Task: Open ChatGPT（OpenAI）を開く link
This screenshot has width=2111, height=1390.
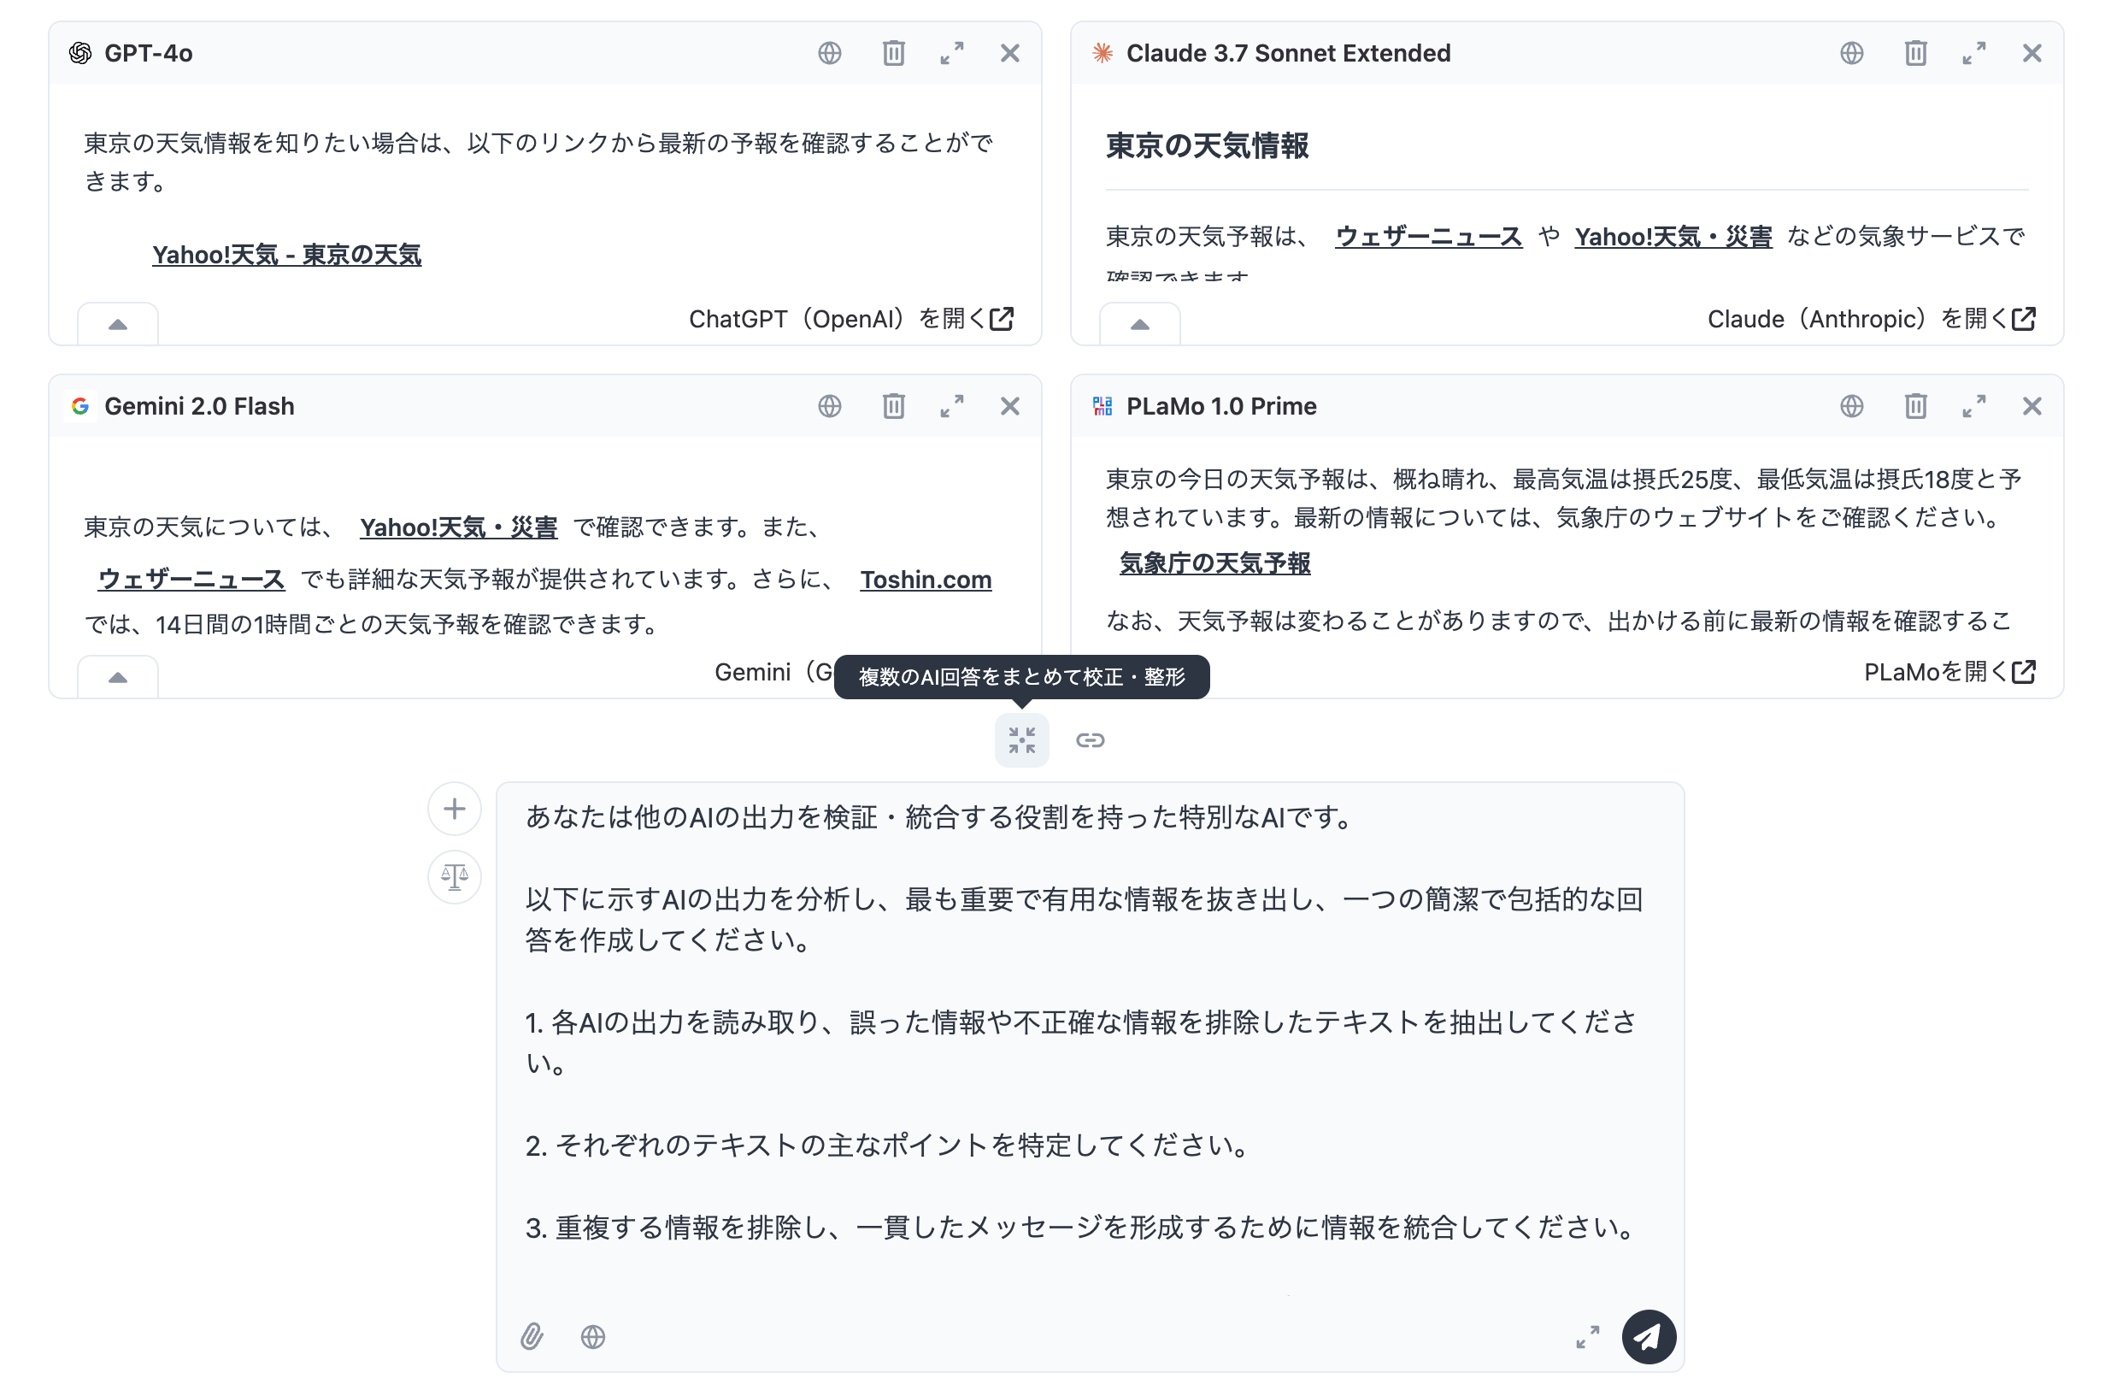Action: (x=851, y=319)
